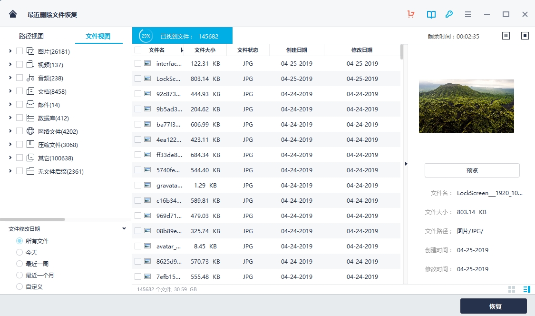Expand the 网络文件(4202) tree node
The image size is (535, 316).
pos(10,131)
